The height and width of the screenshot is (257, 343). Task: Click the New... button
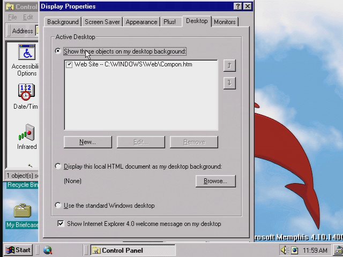88,142
